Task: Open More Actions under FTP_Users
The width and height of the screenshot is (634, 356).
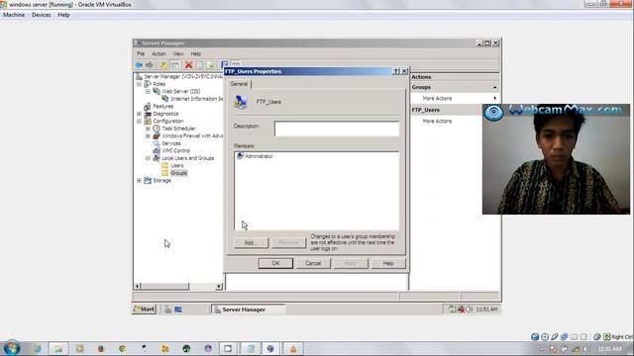Action: 437,121
